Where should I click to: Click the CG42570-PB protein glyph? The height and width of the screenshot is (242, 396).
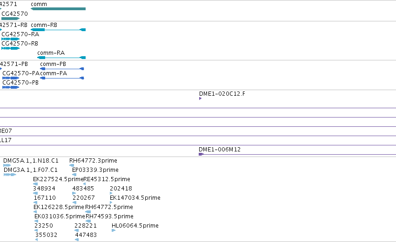[x=11, y=87]
